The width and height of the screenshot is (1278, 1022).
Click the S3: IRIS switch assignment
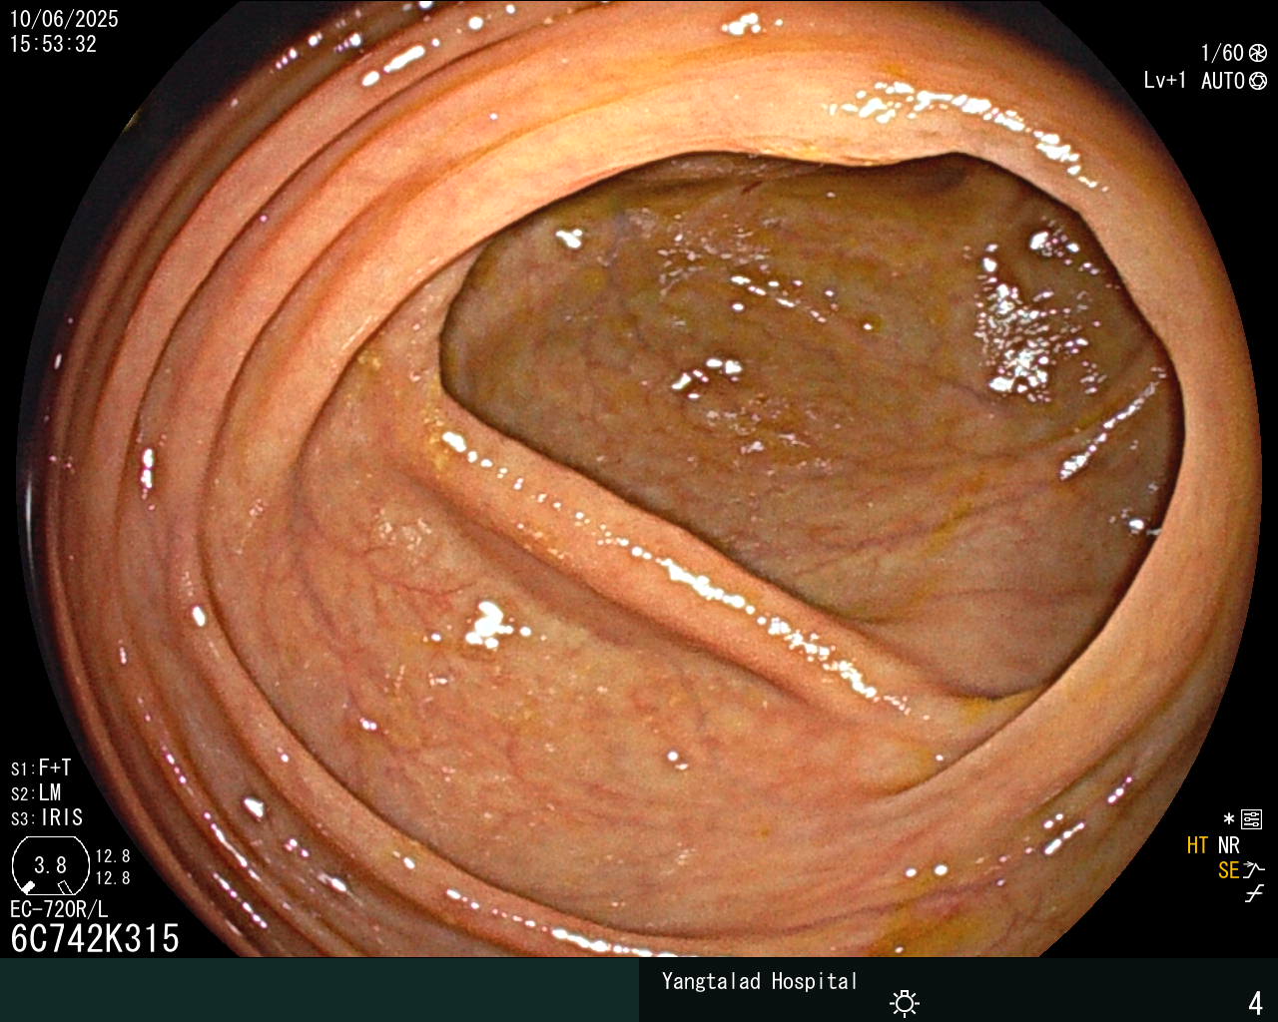47,817
